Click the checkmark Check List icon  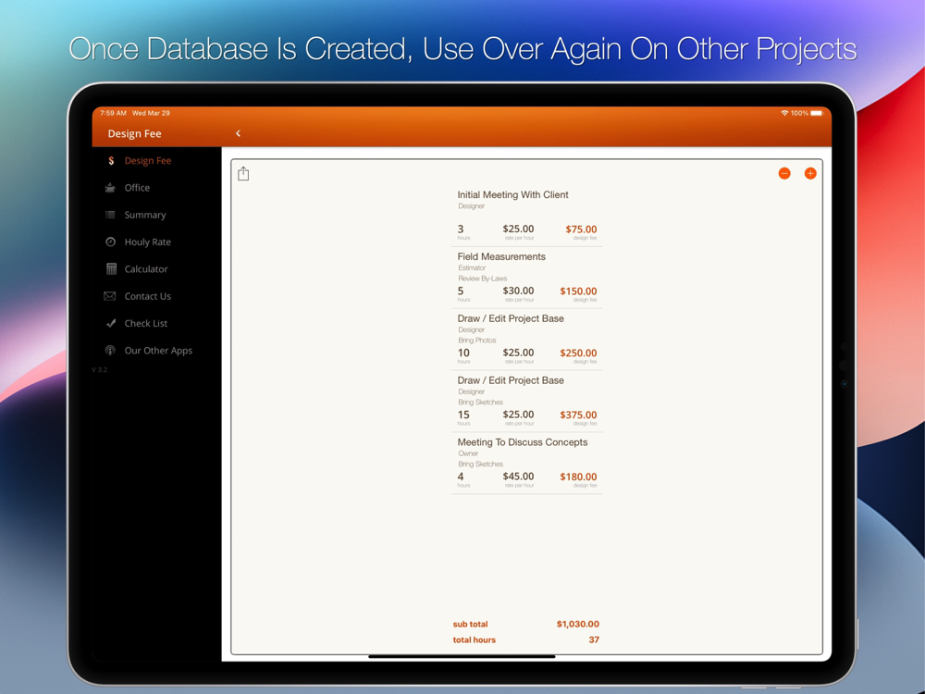click(x=111, y=323)
